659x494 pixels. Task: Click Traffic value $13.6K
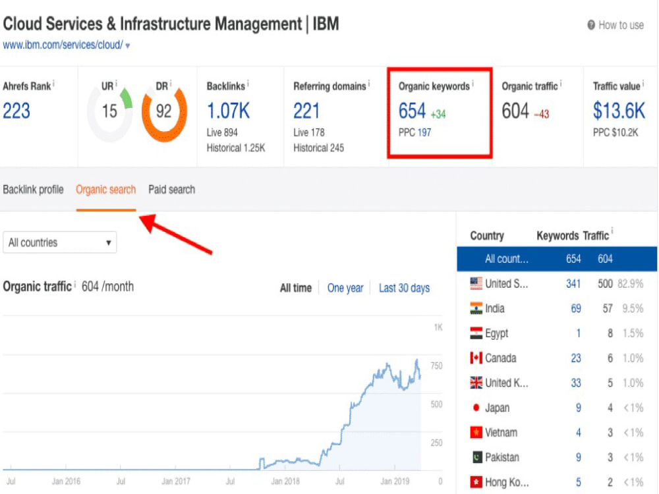point(619,111)
